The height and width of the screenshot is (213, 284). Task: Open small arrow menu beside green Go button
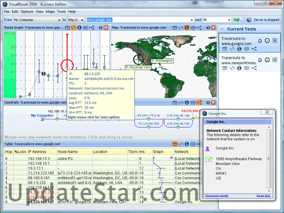click(x=241, y=21)
